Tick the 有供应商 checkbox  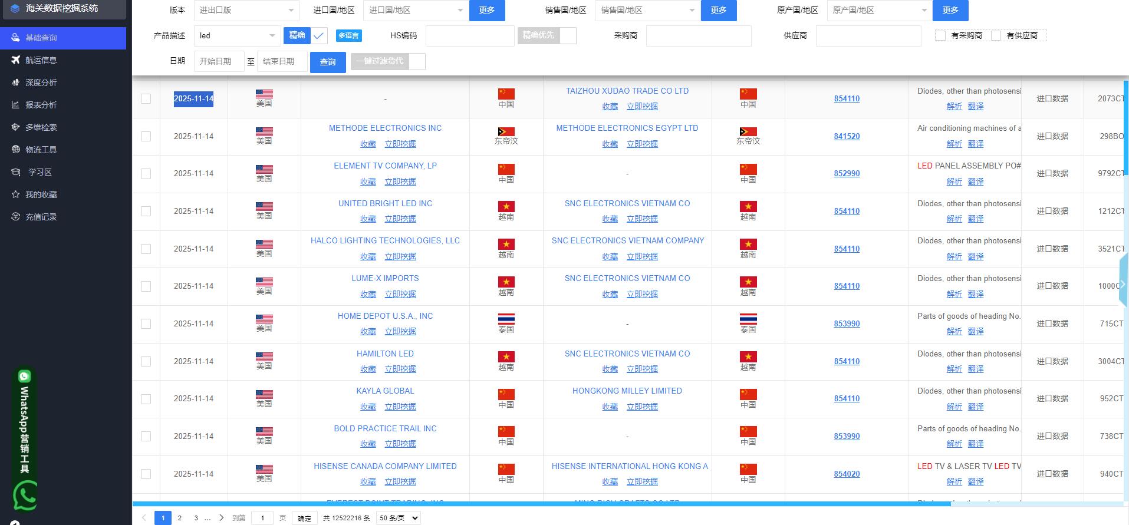pos(996,36)
